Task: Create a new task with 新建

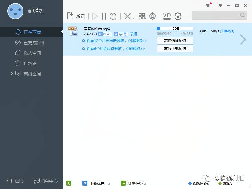Action: click(76, 16)
